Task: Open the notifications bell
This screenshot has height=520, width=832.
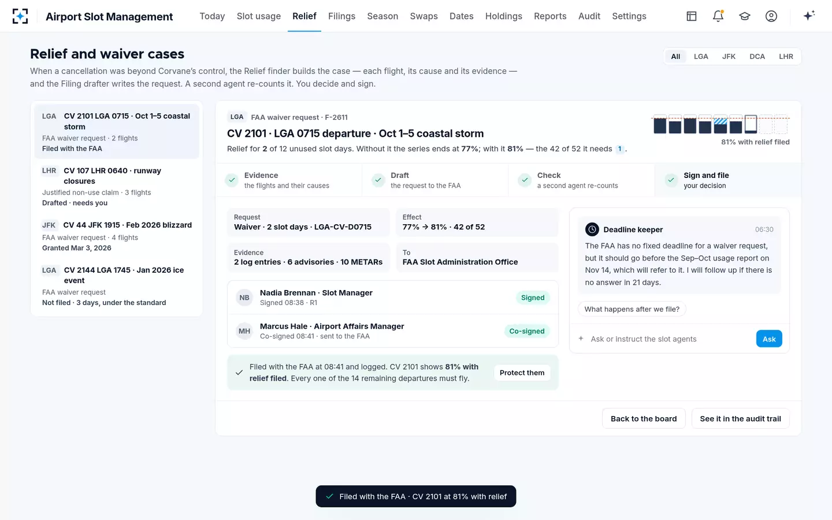Action: point(718,16)
